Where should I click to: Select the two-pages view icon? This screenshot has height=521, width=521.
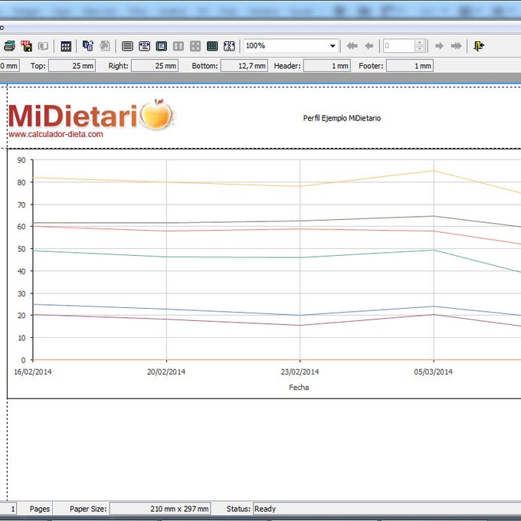coord(179,46)
